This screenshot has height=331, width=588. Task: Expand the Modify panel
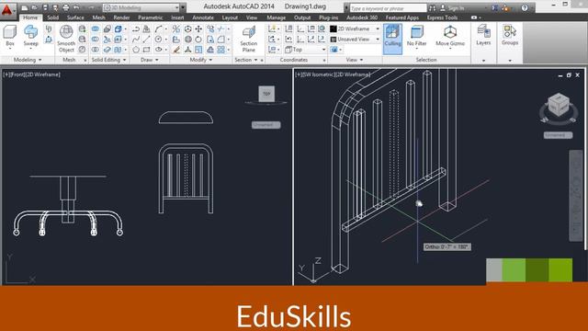click(x=201, y=60)
